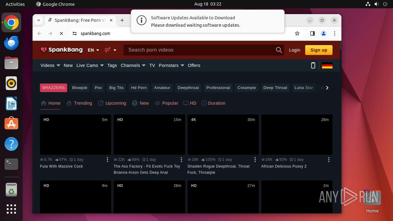Launch Terminal from the dock
Screen dimensions: 393x221
tap(11, 164)
